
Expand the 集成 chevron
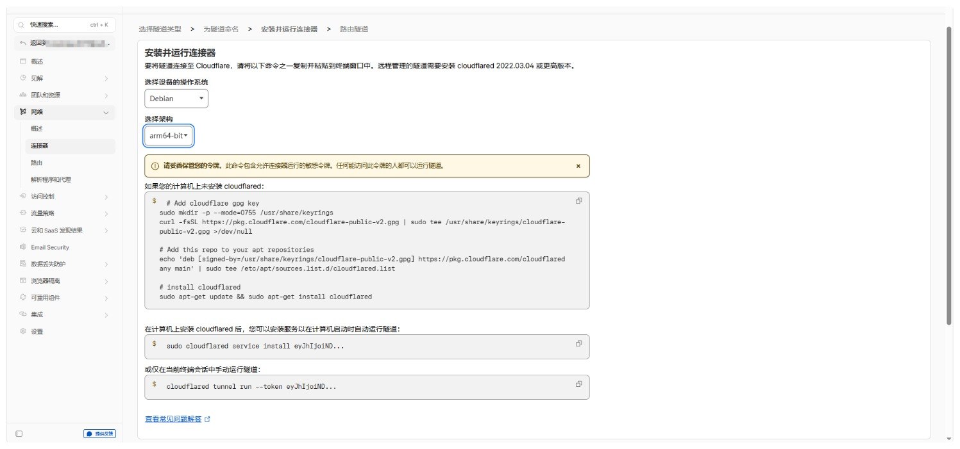coord(106,314)
